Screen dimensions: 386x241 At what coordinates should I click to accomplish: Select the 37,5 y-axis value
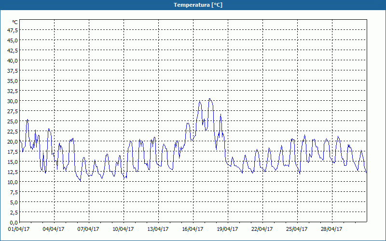[13, 71]
